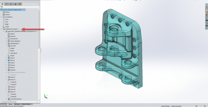This screenshot has width=208, height=107.
Task: Click the filter funnel icon in tree
Action: point(2,7)
